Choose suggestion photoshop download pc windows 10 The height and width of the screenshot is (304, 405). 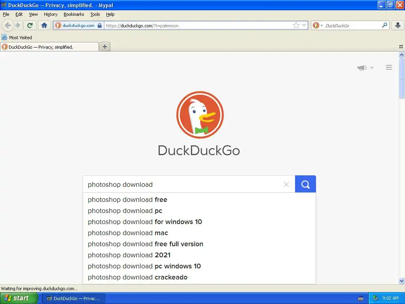(x=199, y=266)
